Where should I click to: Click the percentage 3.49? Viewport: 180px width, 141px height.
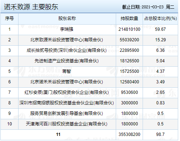click(160, 82)
